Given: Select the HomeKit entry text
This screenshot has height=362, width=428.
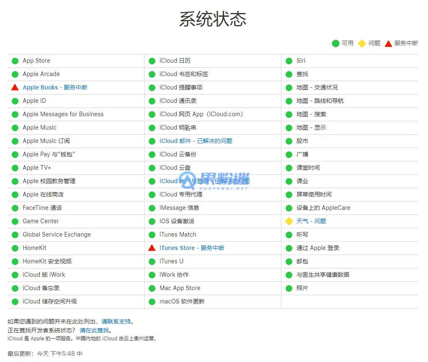Looking at the screenshot, I should coord(34,248).
